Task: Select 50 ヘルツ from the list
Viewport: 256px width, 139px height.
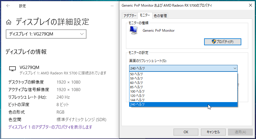Action: pos(183,74)
